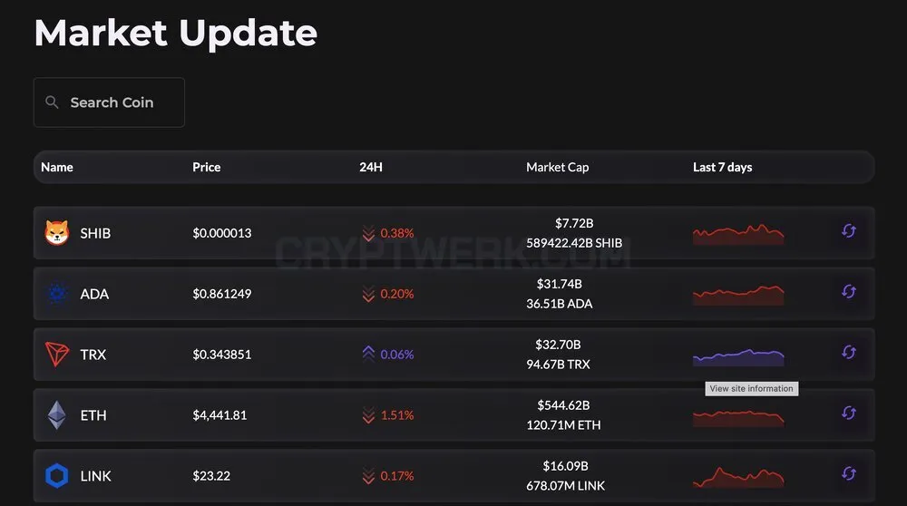Screen dimensions: 907x506
Task: Sort by the Price column header
Action: (207, 167)
